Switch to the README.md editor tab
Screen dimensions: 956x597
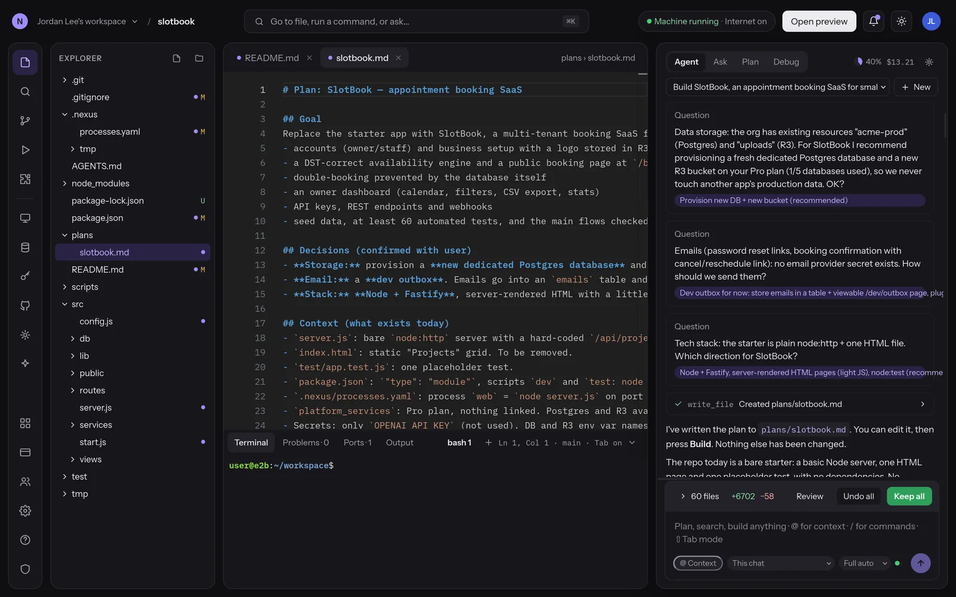pyautogui.click(x=272, y=58)
